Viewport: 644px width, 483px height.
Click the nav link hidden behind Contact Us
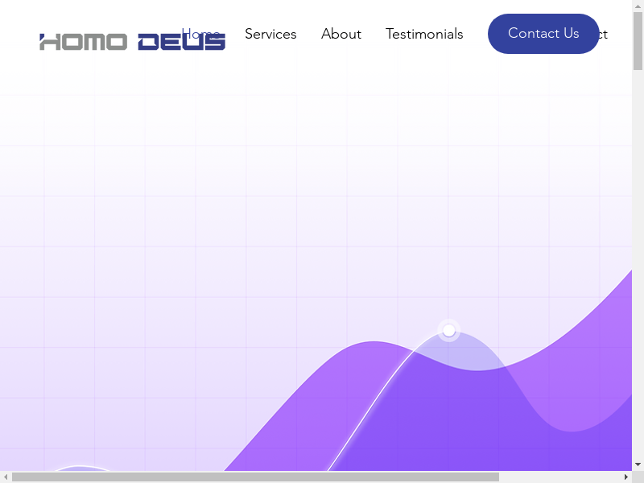coord(604,34)
